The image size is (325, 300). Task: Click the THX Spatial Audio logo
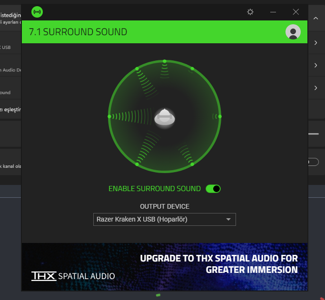(73, 276)
